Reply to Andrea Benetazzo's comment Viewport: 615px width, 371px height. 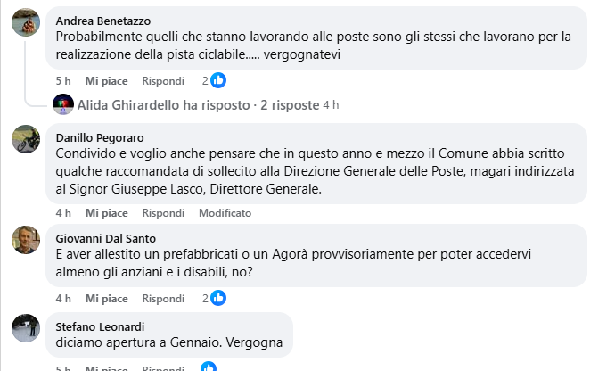[x=163, y=80]
